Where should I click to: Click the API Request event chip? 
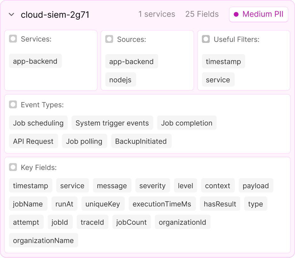coord(33,141)
